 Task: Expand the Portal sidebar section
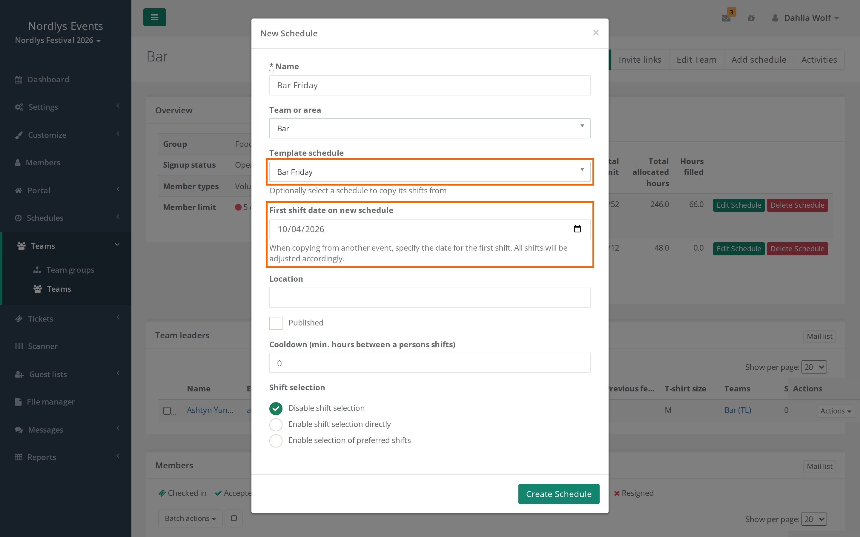coord(66,190)
